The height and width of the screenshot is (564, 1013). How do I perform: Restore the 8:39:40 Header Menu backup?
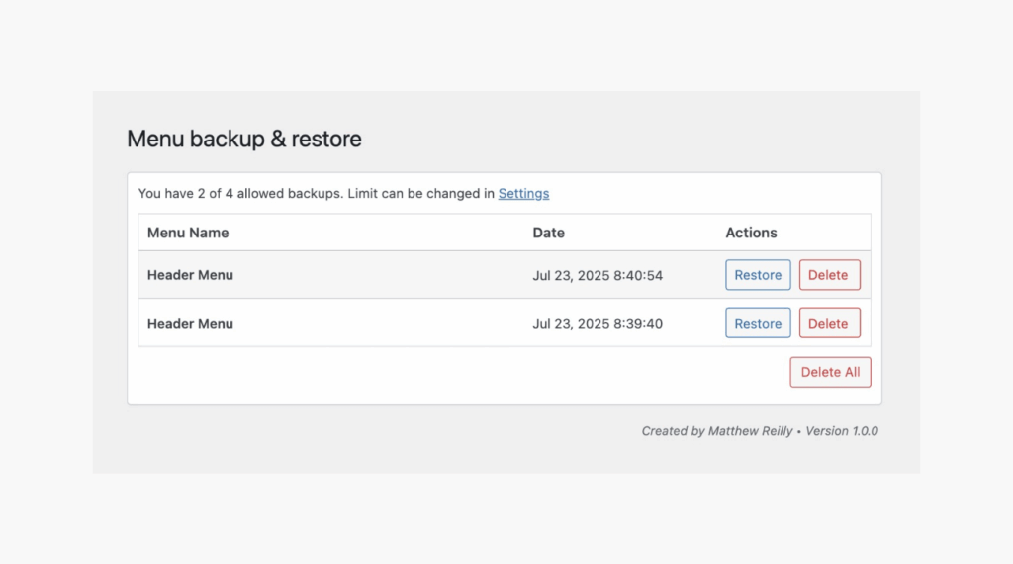[758, 324]
